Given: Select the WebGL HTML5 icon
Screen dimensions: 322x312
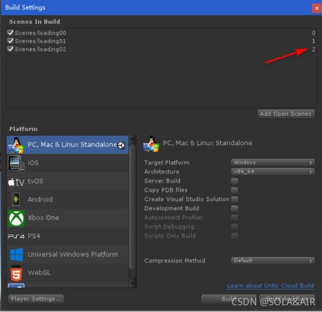Looking at the screenshot, I should (16, 274).
